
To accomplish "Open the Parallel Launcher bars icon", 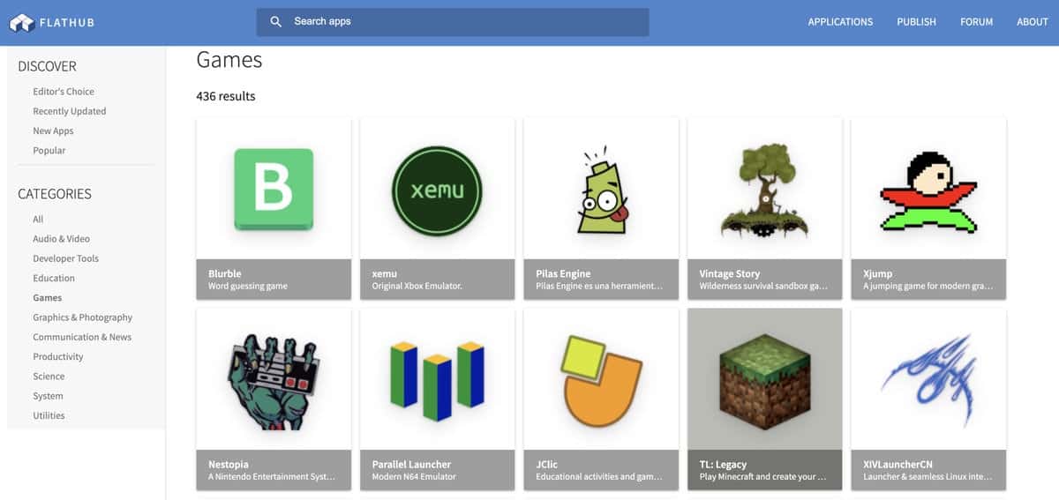I will (437, 381).
